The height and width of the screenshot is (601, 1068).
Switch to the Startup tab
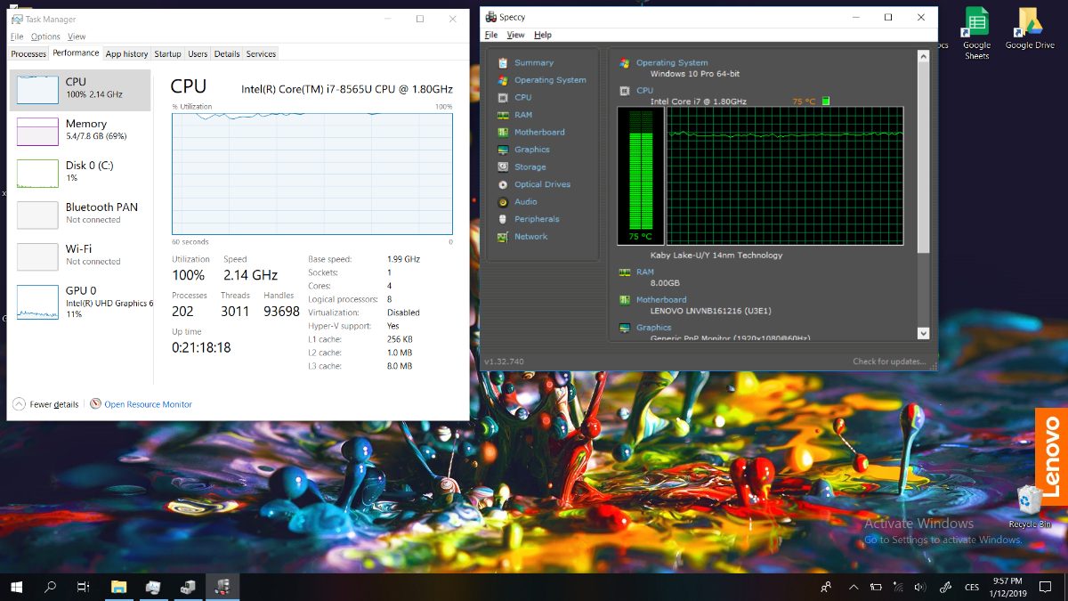(x=167, y=53)
